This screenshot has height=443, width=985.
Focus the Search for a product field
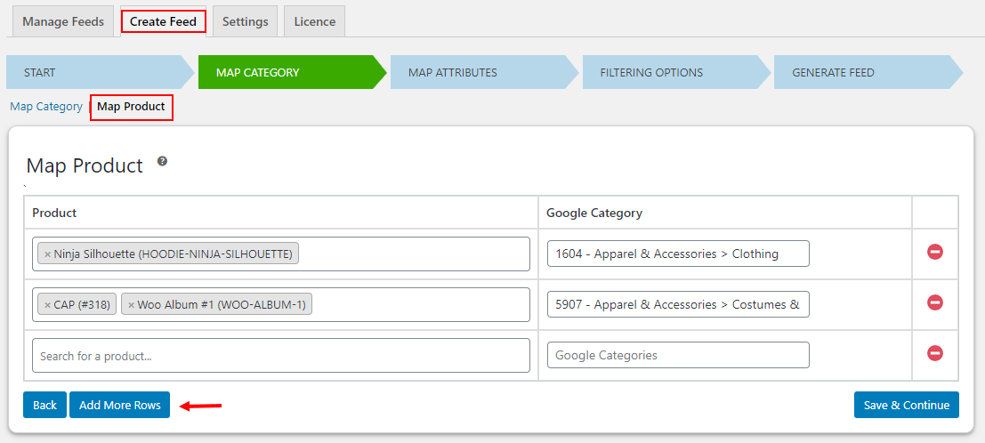(x=281, y=355)
